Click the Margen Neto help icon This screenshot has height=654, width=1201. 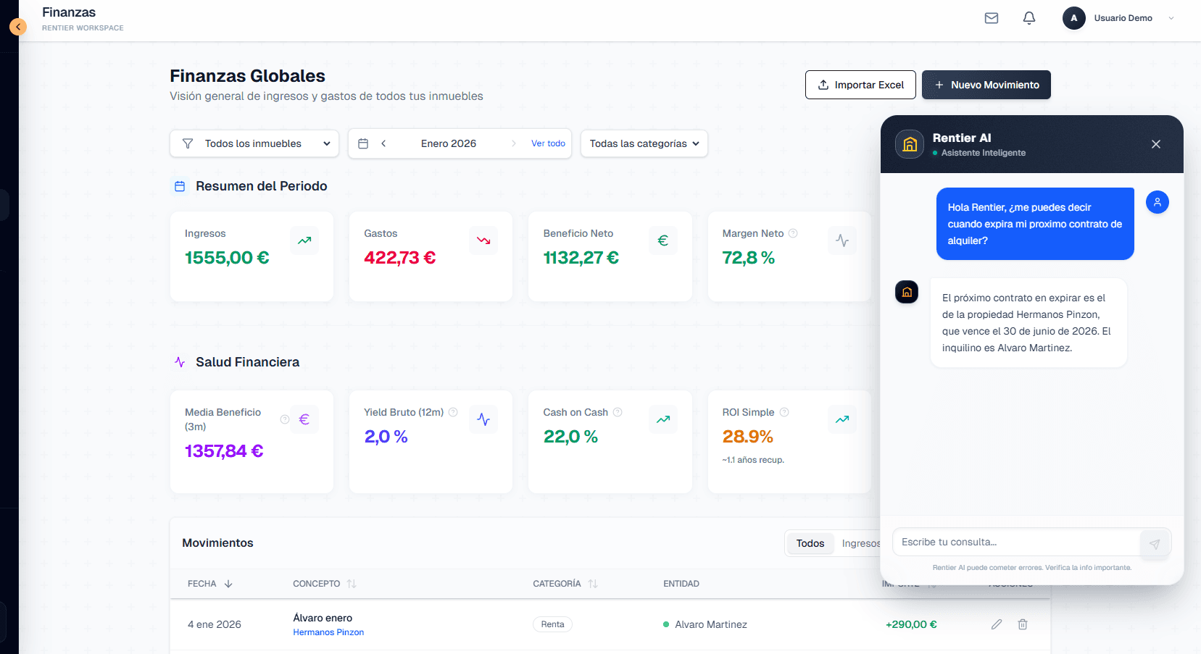(793, 233)
